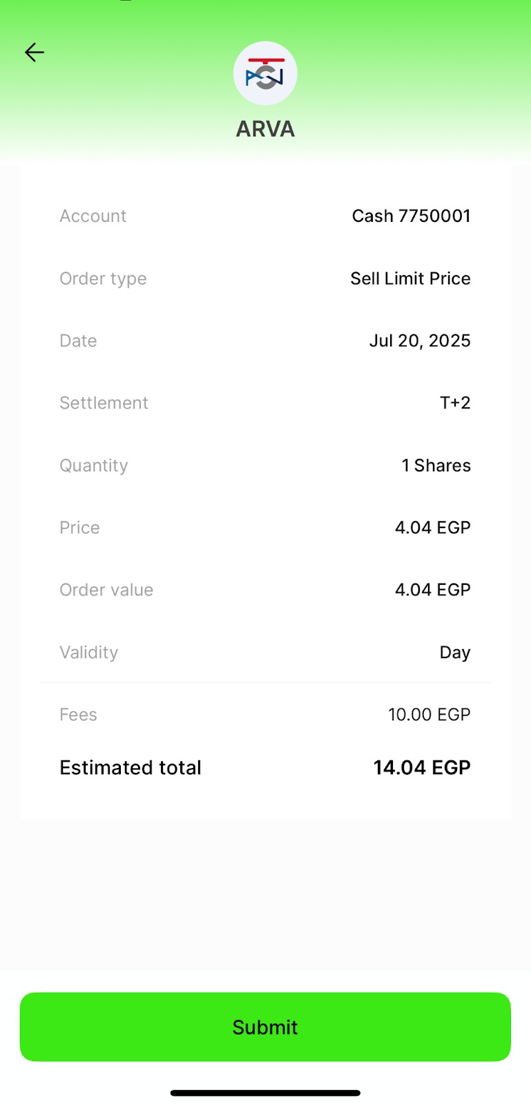The image size is (531, 1106).
Task: Tap the Settlement label
Action: [x=104, y=403]
